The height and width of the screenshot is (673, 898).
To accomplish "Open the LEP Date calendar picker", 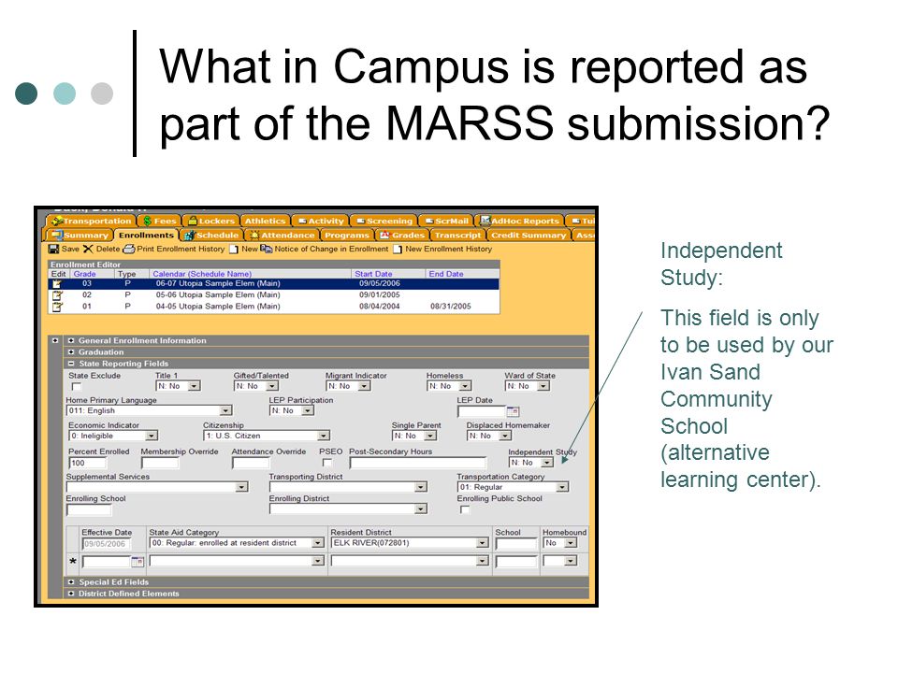I will click(513, 411).
